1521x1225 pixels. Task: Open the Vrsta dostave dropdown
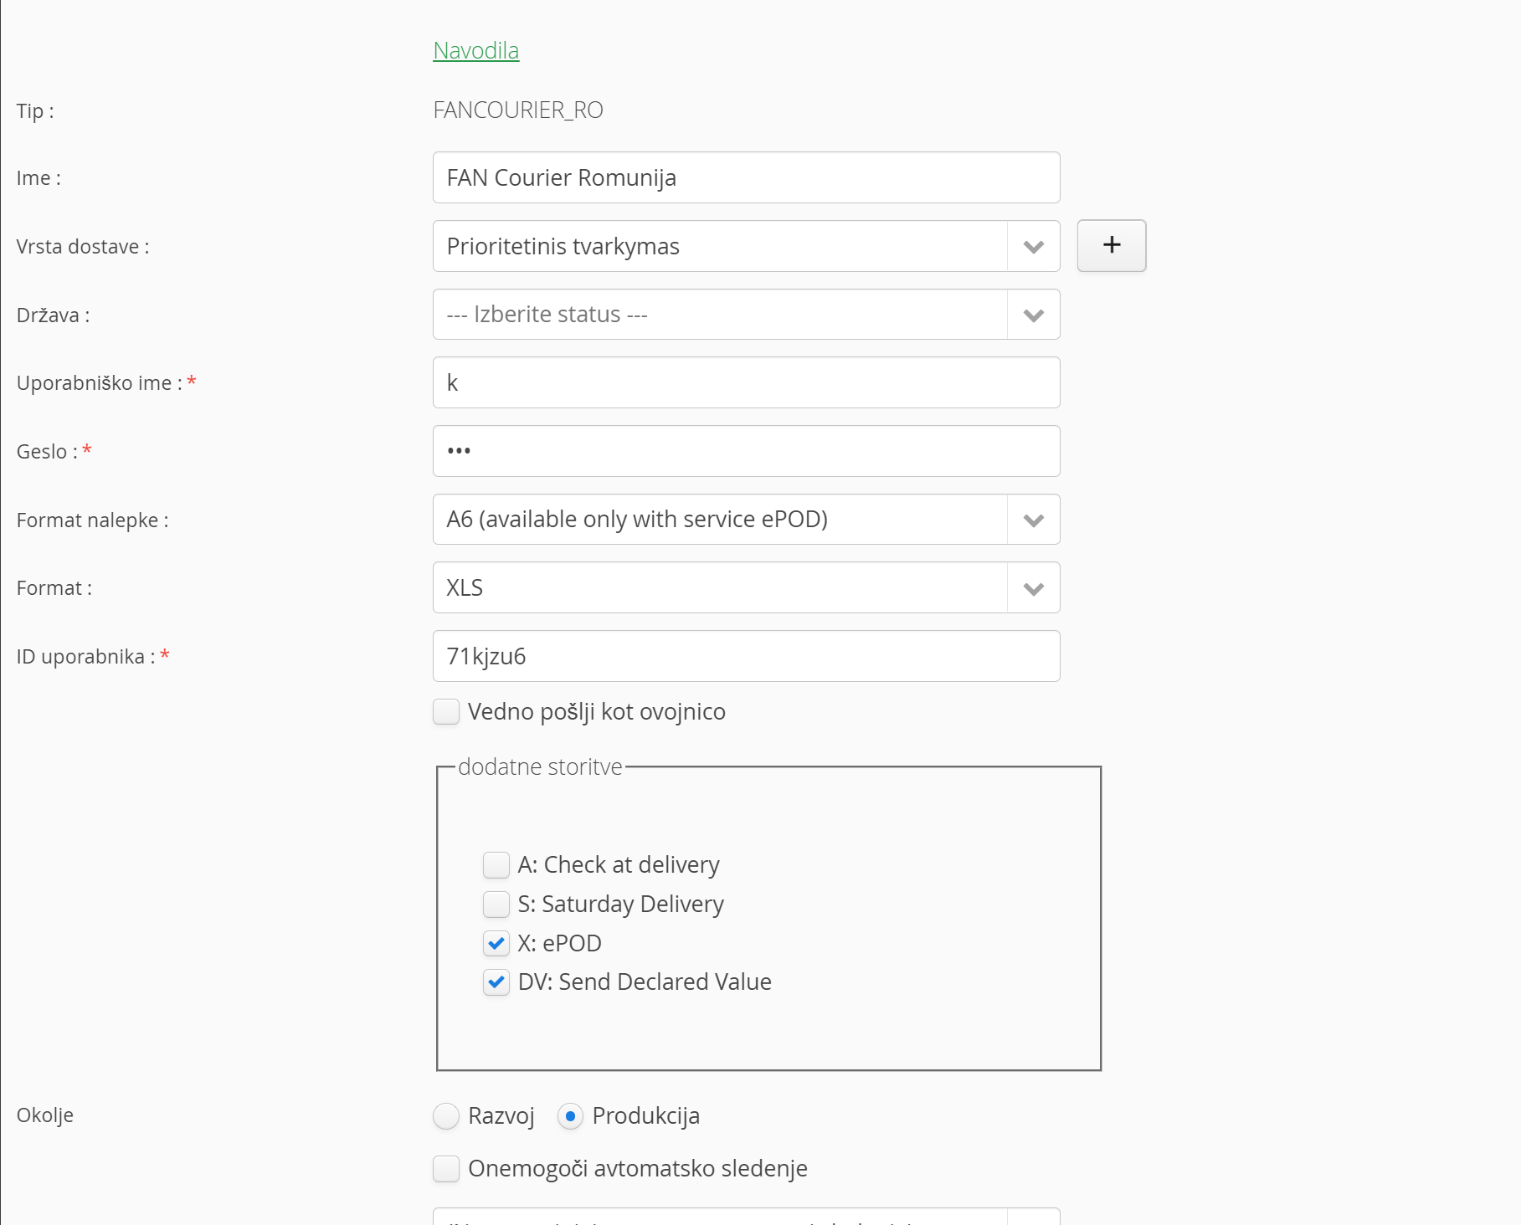pos(746,246)
